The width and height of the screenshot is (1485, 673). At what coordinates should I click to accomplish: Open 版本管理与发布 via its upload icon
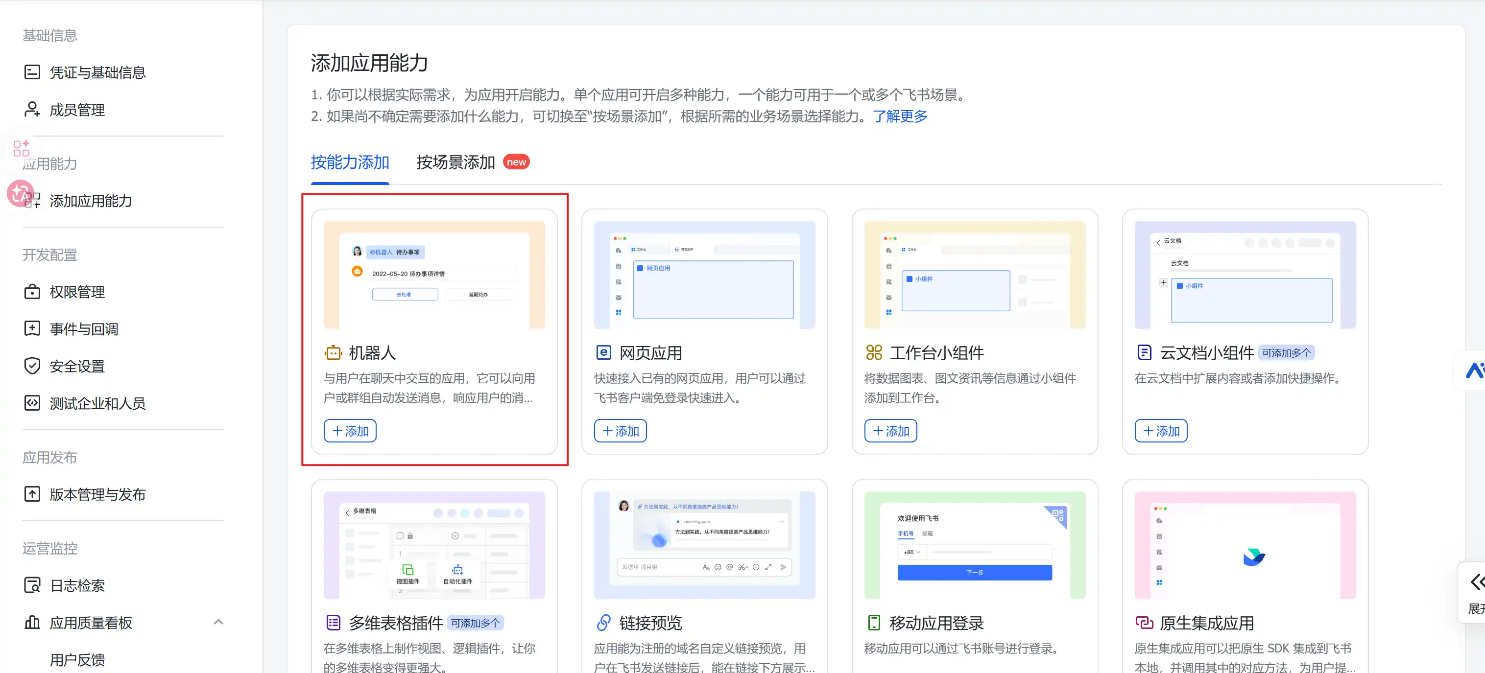(x=32, y=494)
